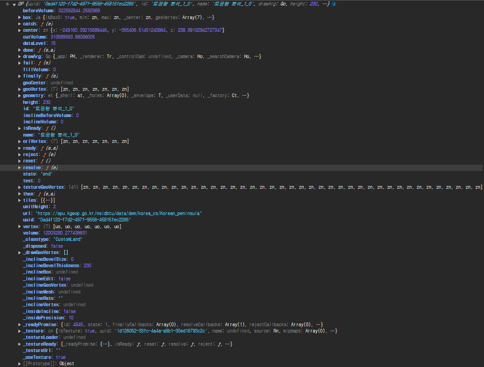Expand the _textureReady object

(20, 344)
